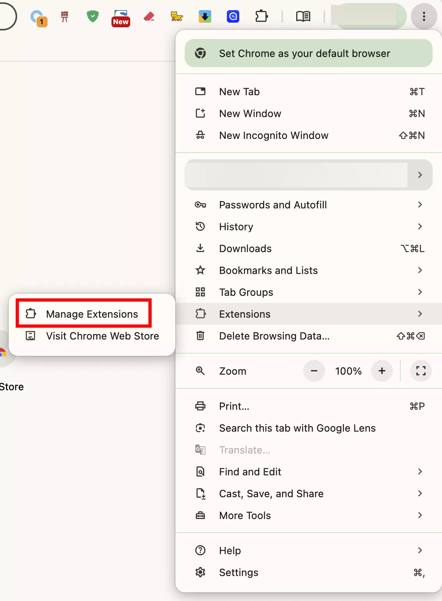Open the Extensions puzzle-piece toolbar icon
The height and width of the screenshot is (601, 442).
coord(262,16)
